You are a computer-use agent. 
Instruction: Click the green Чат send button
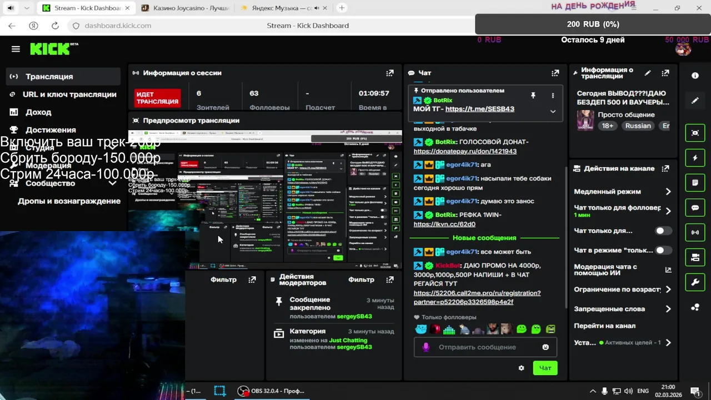pos(545,368)
